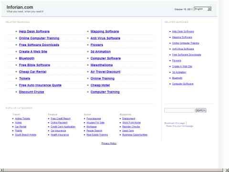Click Make this your homepage link
The image size is (229, 172).
(x=179, y=126)
